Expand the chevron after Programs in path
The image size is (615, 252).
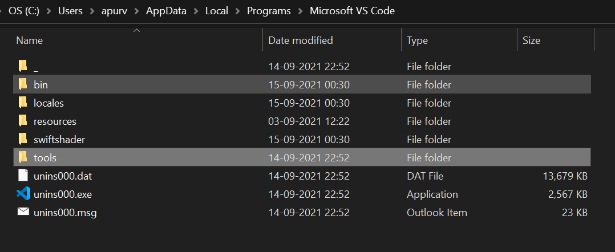click(300, 11)
